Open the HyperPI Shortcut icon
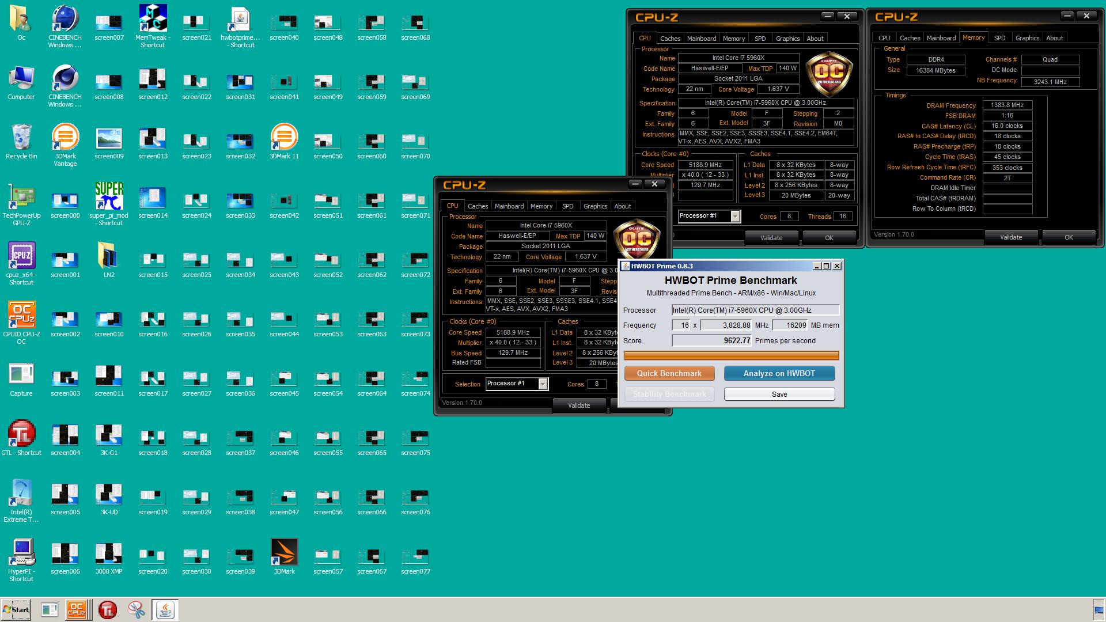The width and height of the screenshot is (1106, 622). [x=21, y=560]
